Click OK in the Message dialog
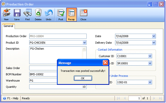This screenshot has height=103, width=166. 83,78
